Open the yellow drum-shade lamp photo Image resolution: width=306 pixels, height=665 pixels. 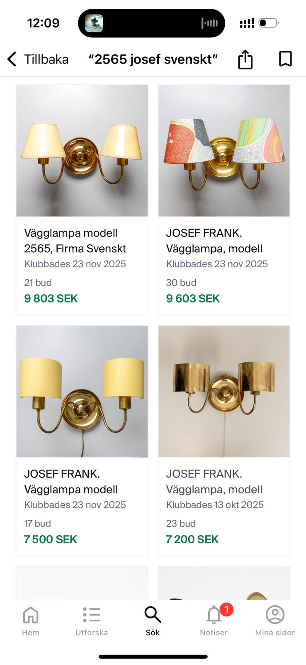[x=82, y=391]
